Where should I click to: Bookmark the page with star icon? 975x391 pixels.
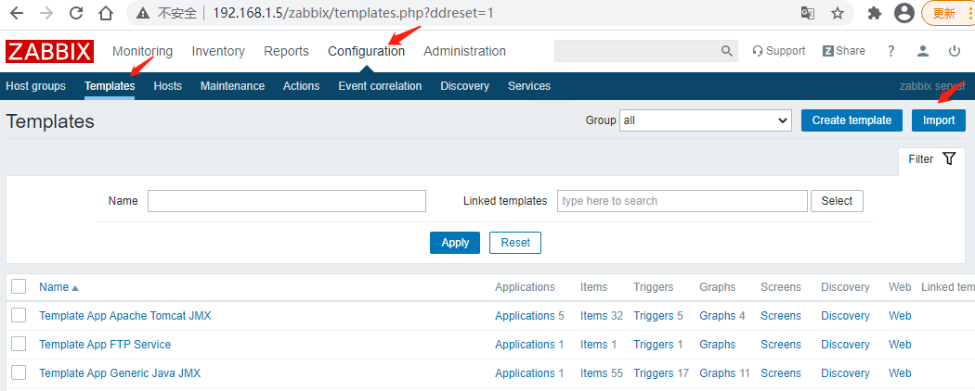[838, 13]
